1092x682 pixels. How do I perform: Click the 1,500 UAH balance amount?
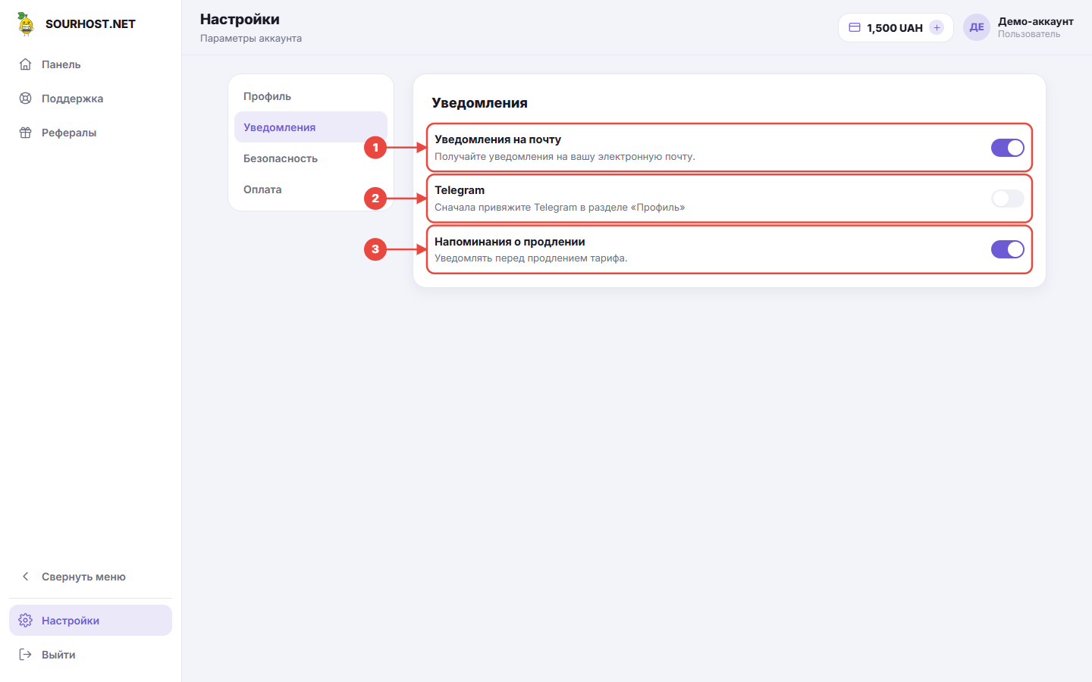point(895,28)
